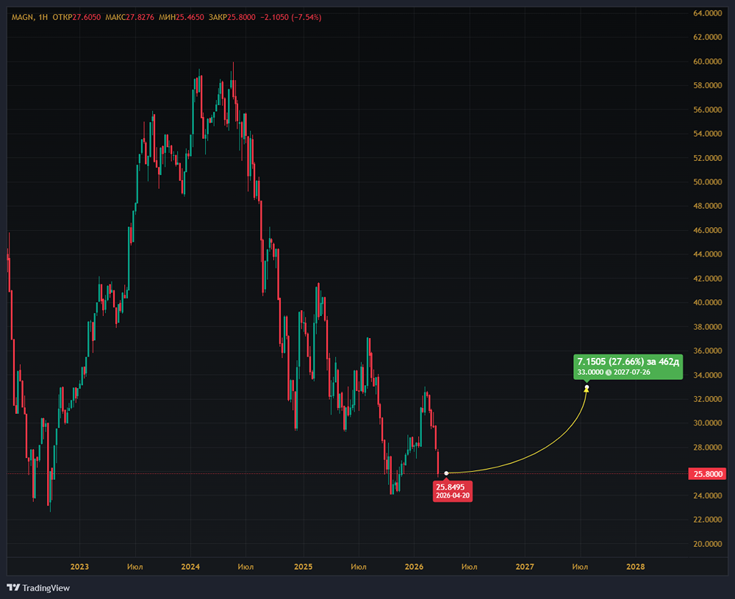735x599 pixels.
Task: Click the −7.54% change value in legend
Action: point(307,17)
